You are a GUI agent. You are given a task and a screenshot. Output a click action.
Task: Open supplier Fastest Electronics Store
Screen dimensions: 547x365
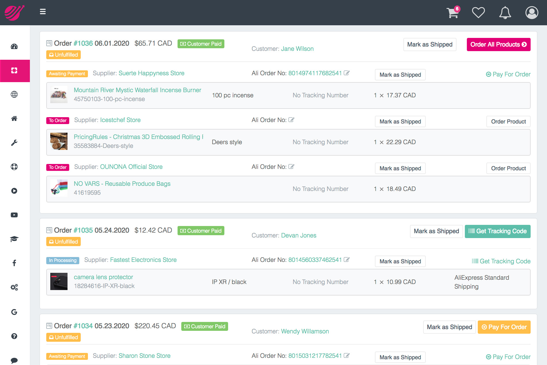[143, 260]
